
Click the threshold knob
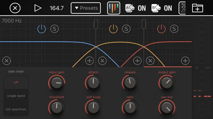pyautogui.click(x=57, y=107)
